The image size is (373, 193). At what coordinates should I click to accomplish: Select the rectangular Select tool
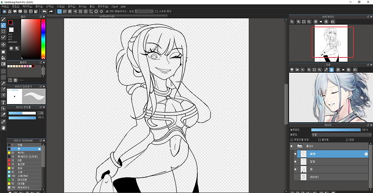(3, 71)
